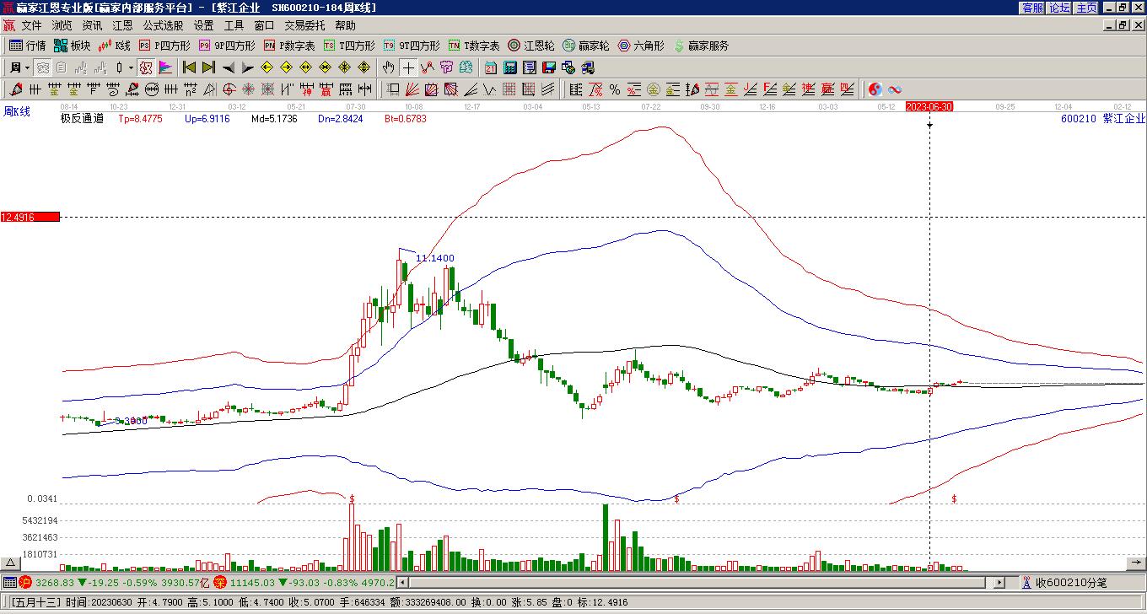This screenshot has height=614, width=1147.
Task: Open the 9P四方形 tool
Action: 227,46
